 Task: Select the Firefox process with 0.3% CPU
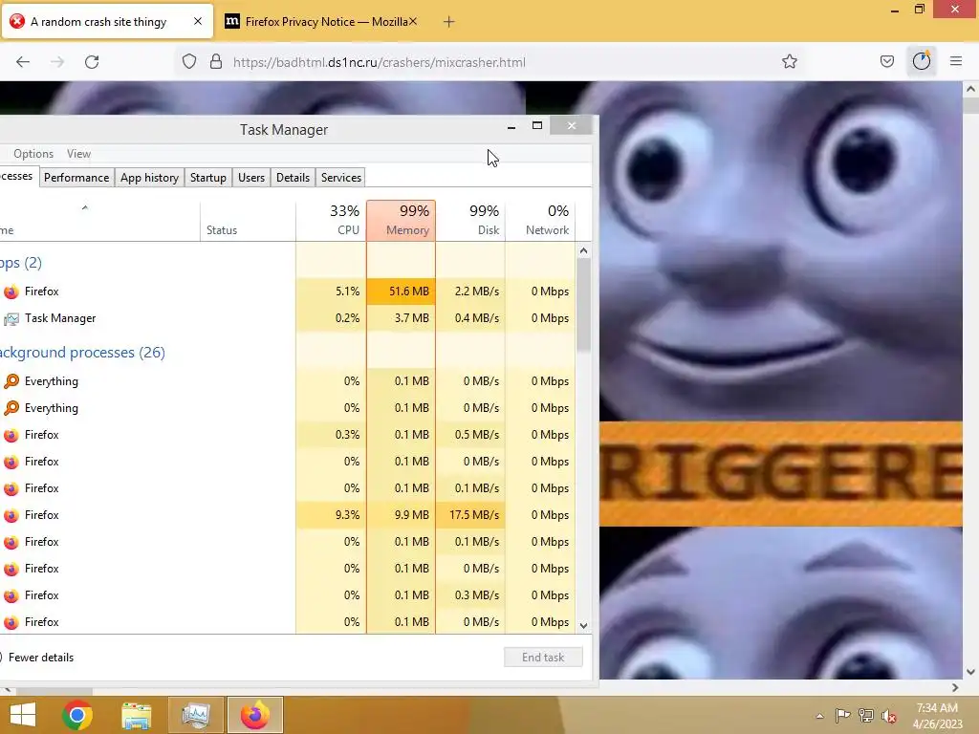click(287, 435)
